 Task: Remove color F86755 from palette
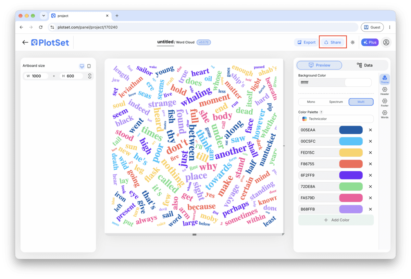coord(370,164)
